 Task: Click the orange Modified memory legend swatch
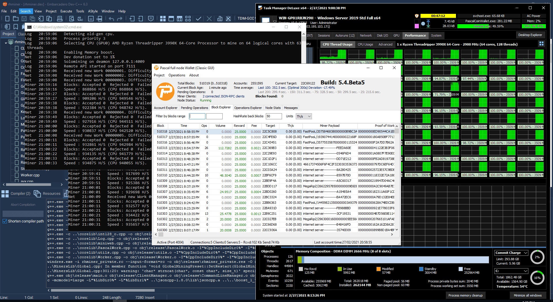[x=378, y=269]
